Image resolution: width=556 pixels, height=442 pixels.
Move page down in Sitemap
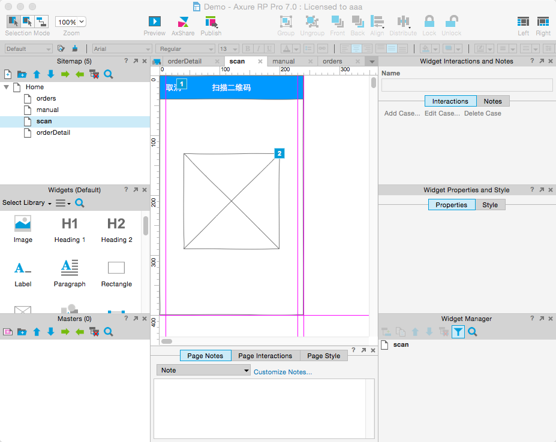tap(51, 74)
